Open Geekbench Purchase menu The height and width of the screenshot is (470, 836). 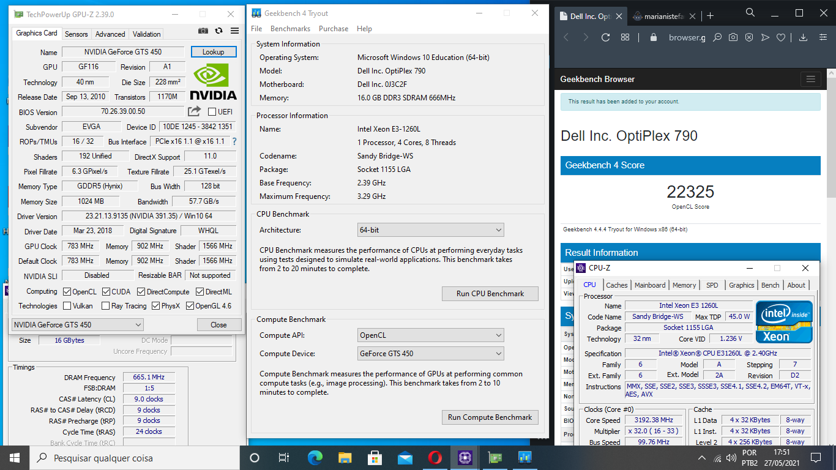334,29
